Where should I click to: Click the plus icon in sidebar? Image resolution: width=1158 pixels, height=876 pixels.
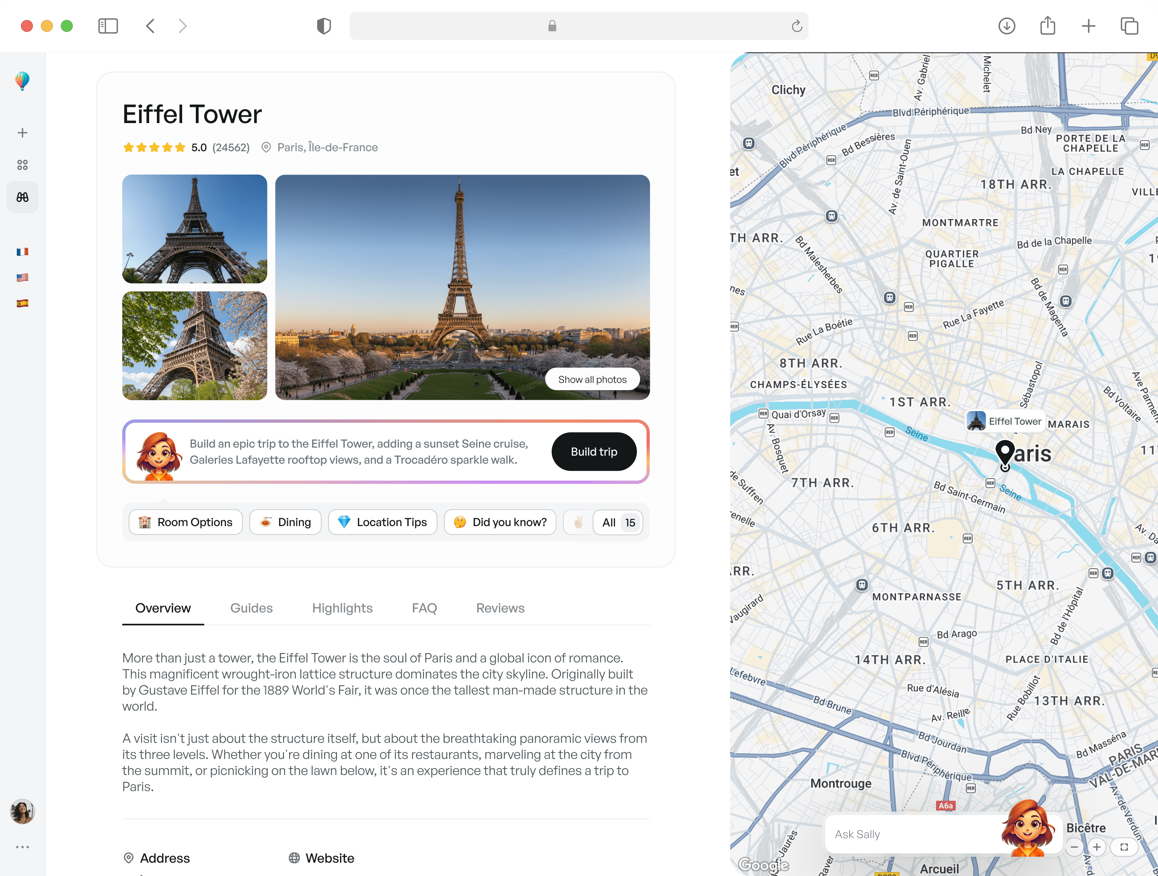click(22, 132)
